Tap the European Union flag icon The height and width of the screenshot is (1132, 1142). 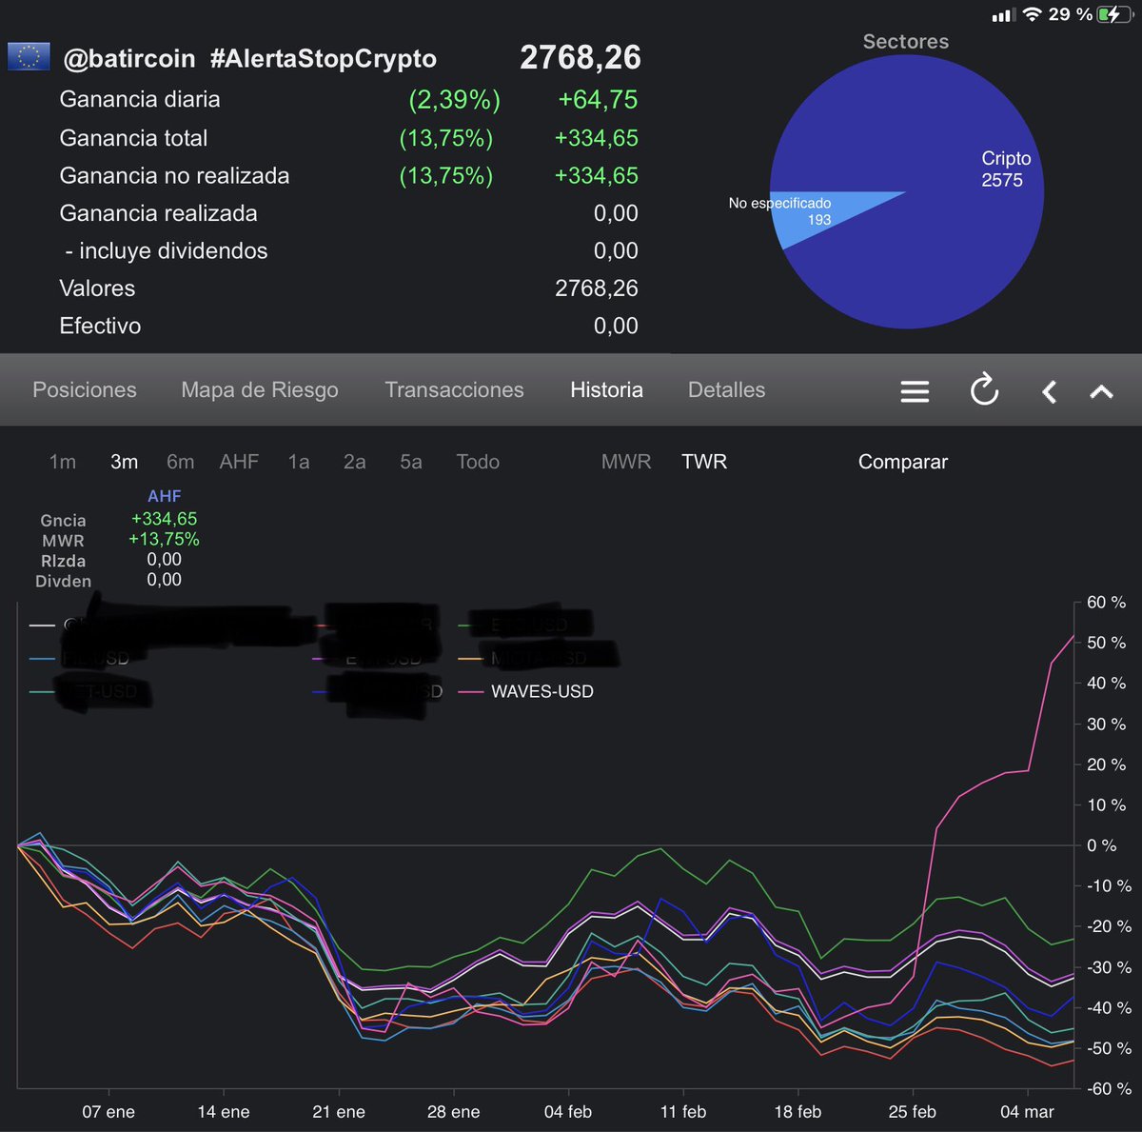[29, 57]
